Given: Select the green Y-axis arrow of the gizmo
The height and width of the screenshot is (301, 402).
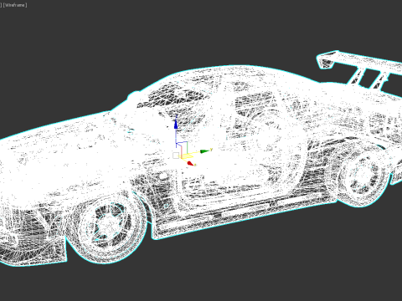Looking at the screenshot, I should click(205, 151).
